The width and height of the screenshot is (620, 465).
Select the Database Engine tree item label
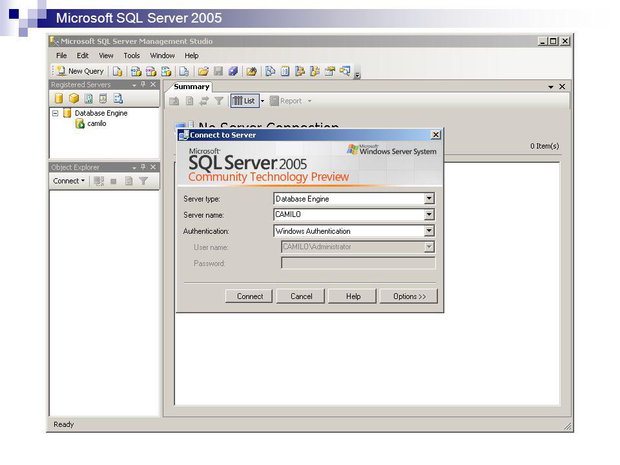101,113
